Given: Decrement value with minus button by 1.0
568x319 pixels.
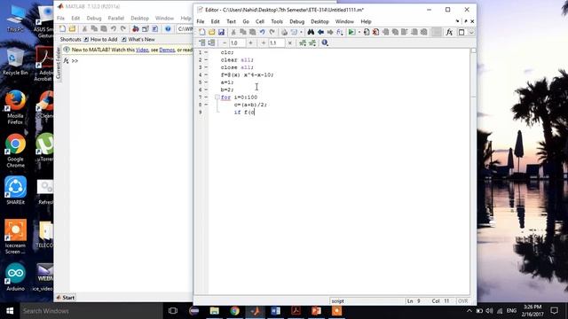Looking at the screenshot, I should click(x=225, y=43).
